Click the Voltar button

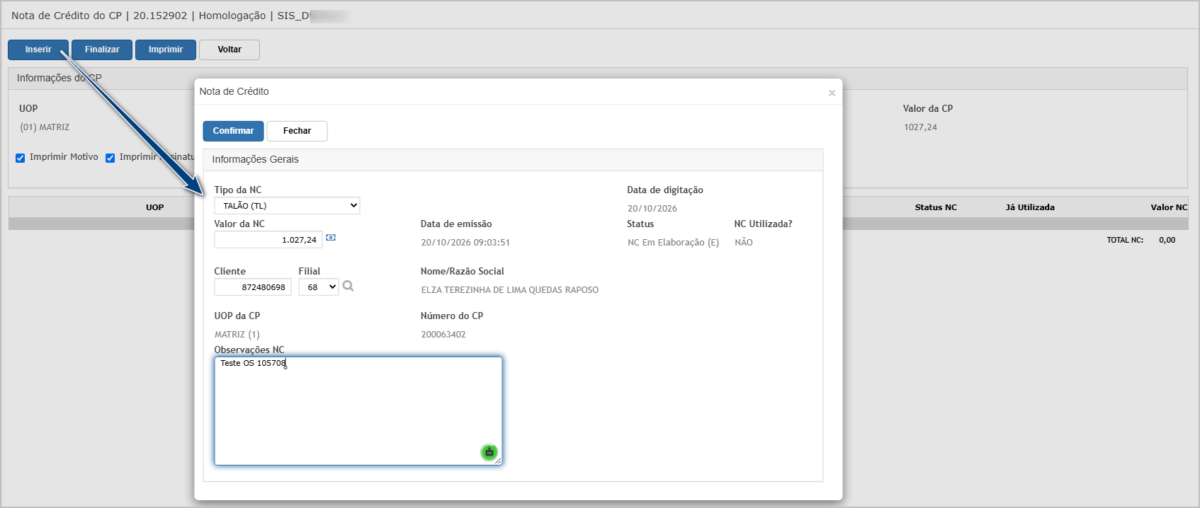[230, 50]
